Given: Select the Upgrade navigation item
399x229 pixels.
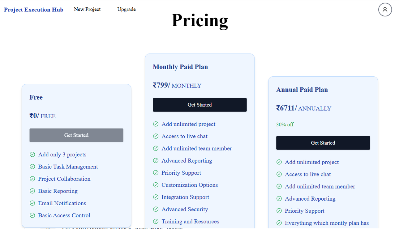Looking at the screenshot, I should pos(126,9).
